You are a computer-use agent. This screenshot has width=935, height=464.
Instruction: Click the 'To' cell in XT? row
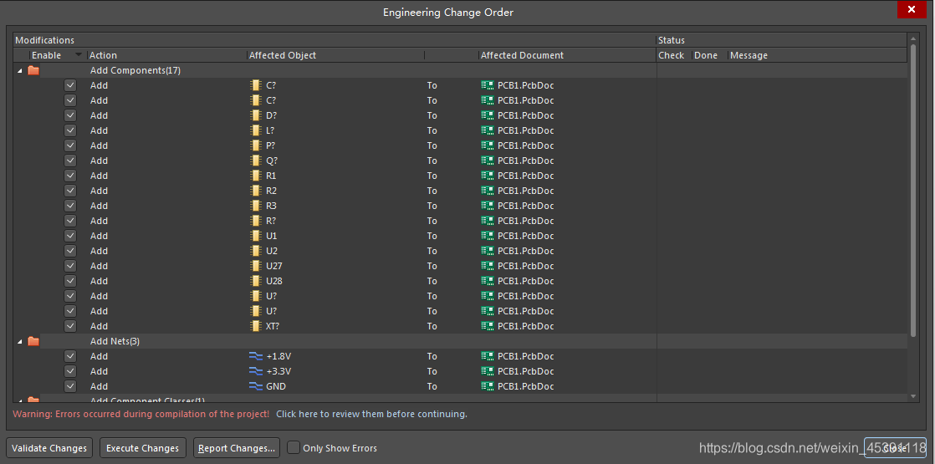(432, 325)
